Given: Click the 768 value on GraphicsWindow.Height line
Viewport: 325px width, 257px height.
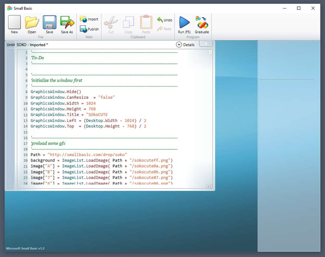Looking at the screenshot, I should click(92, 109).
